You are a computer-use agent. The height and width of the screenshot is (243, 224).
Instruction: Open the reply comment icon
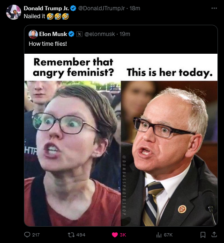pyautogui.click(x=27, y=235)
